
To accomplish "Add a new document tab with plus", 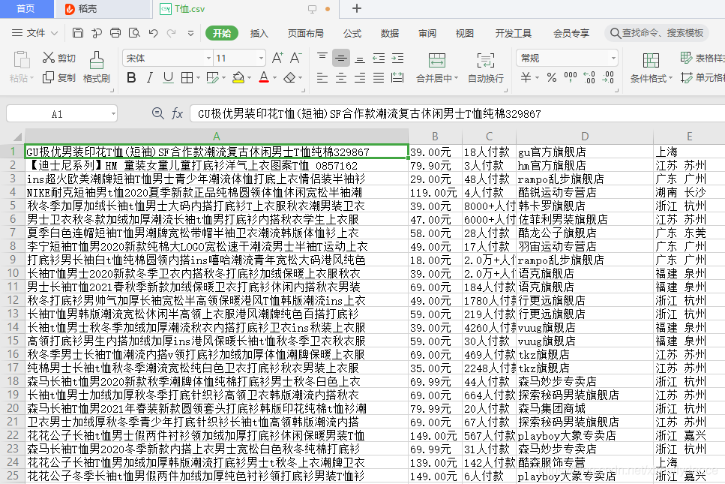I will pos(356,8).
